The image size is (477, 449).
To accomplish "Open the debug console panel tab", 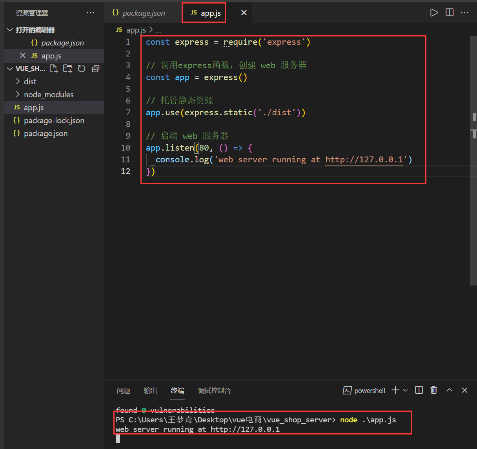I will (x=214, y=391).
